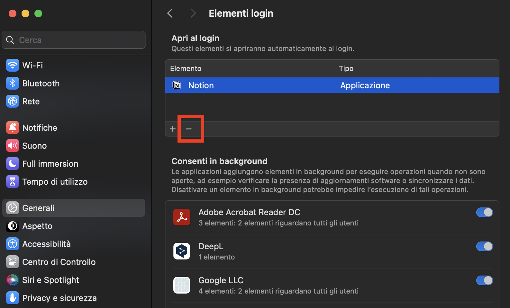This screenshot has height=308, width=510.
Task: Click the Suono speaker icon
Action: [x=13, y=146]
